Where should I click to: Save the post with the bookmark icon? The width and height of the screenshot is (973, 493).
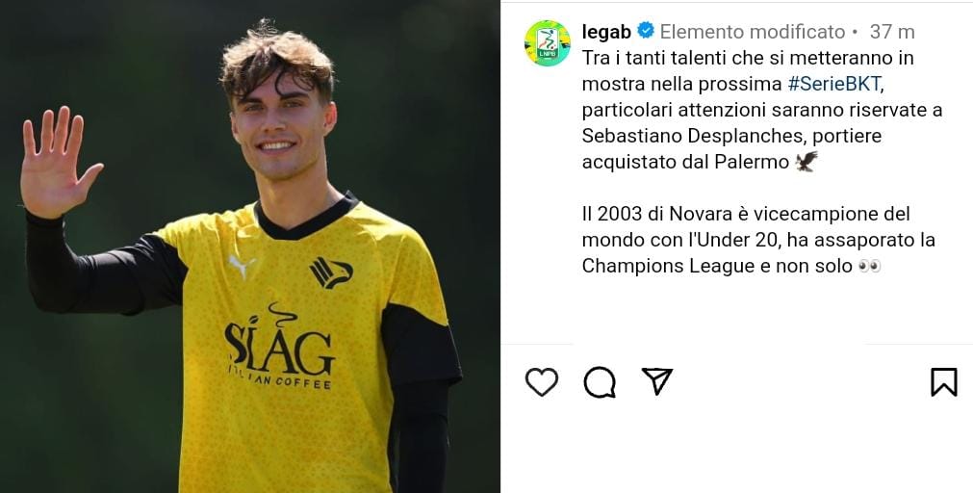pyautogui.click(x=944, y=382)
